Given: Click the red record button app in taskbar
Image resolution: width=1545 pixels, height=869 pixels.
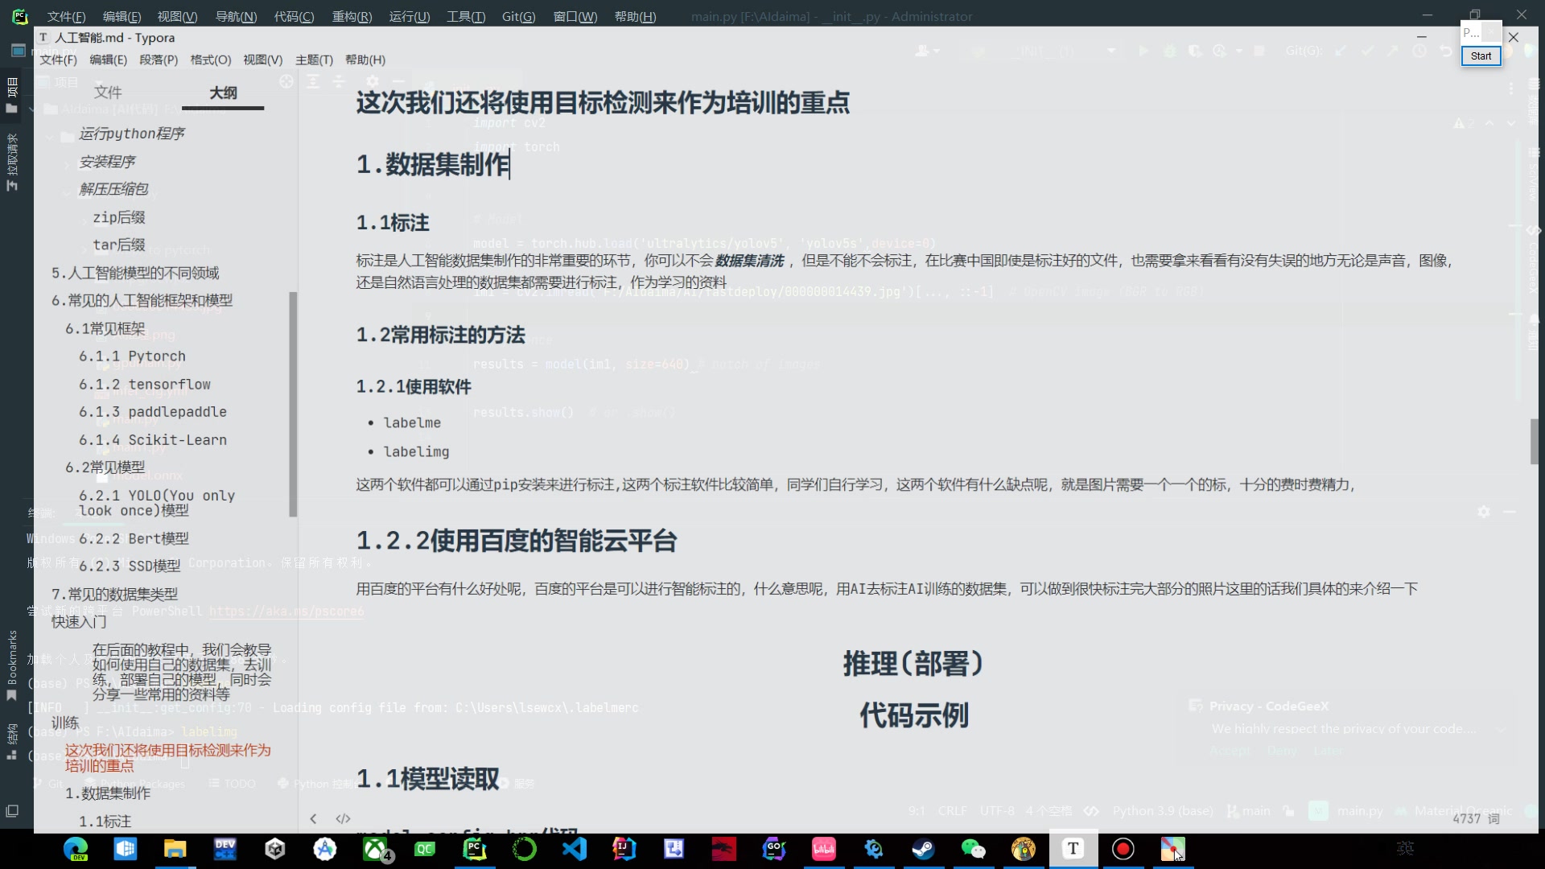Looking at the screenshot, I should (1123, 849).
